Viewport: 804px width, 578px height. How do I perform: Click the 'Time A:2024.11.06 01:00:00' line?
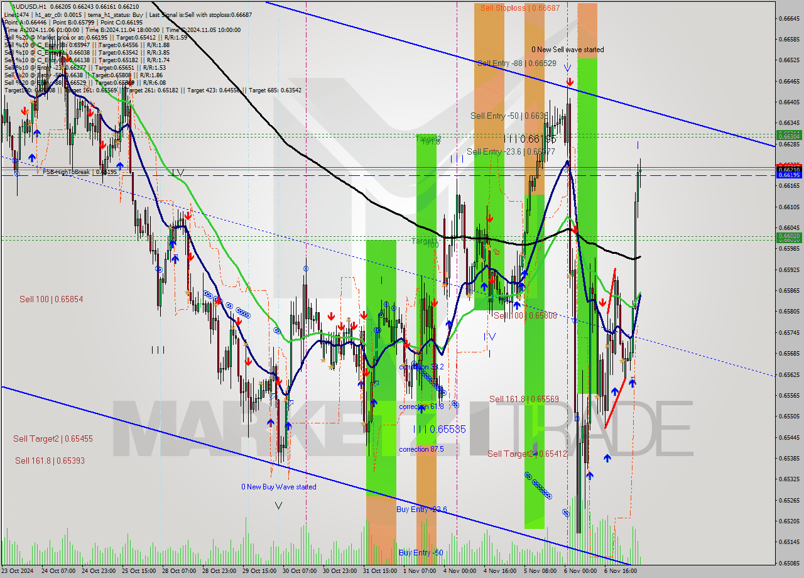tap(41, 30)
